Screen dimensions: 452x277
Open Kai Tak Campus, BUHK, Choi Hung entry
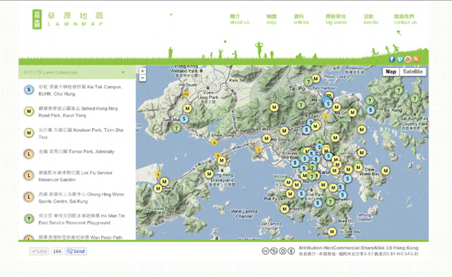[80, 90]
